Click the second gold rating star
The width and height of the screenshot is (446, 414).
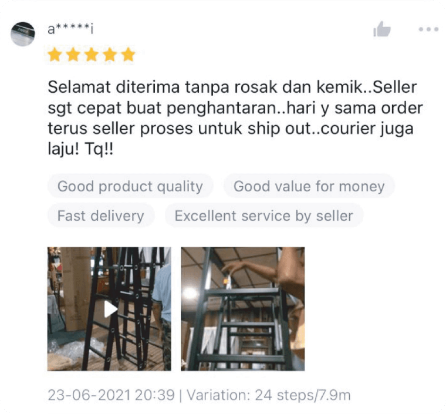point(73,55)
